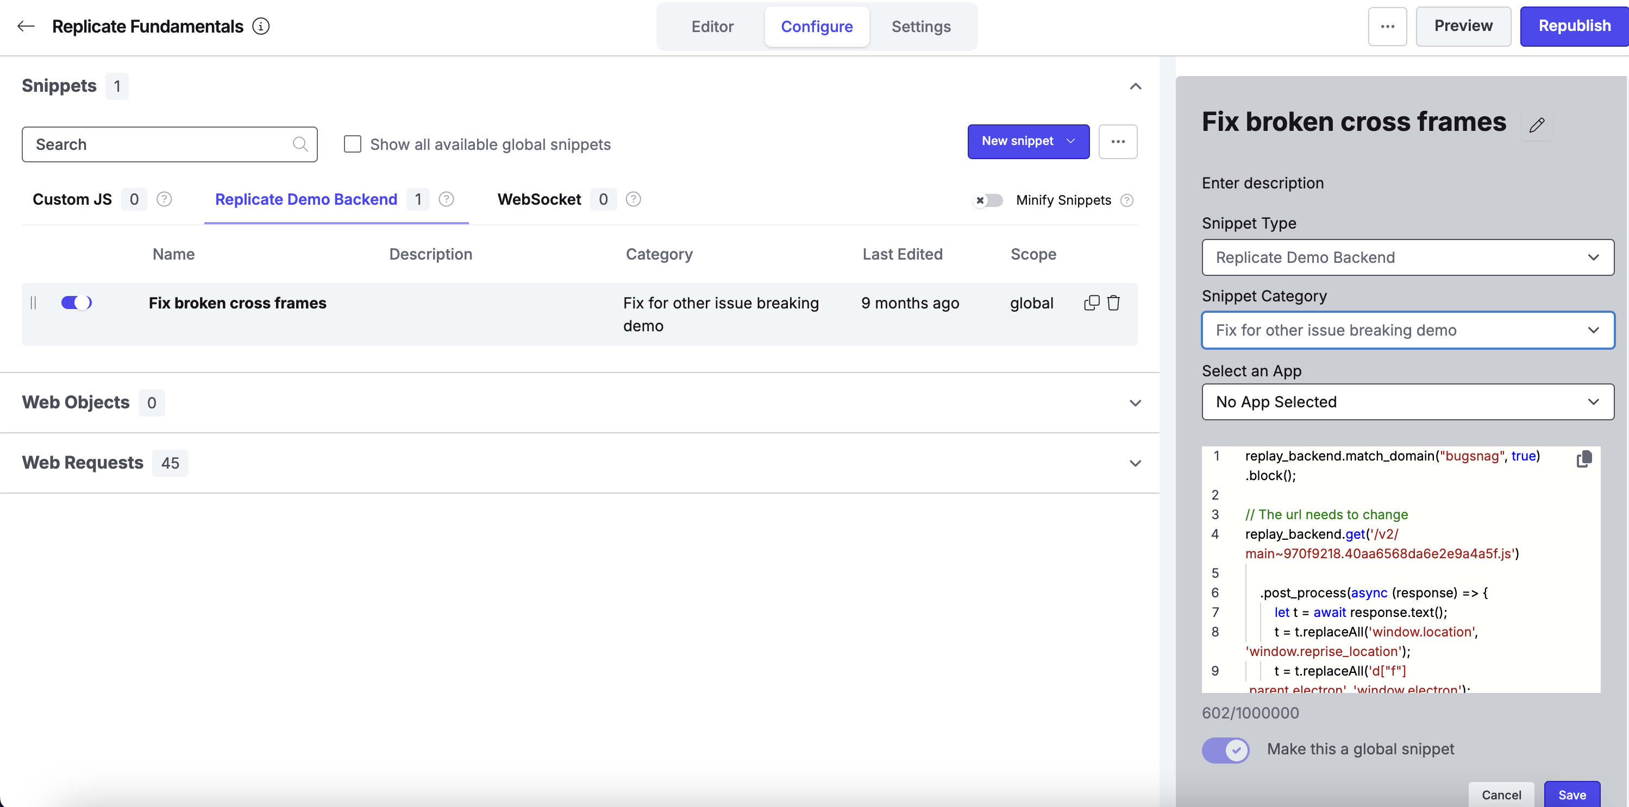Open the Select an App dropdown
The width and height of the screenshot is (1629, 807).
pyautogui.click(x=1408, y=402)
